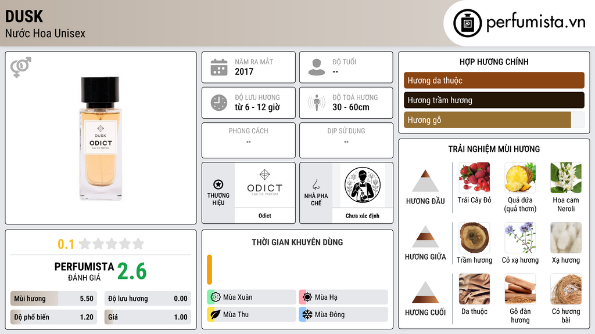Screen dimensions: 595x334
Task: Click the Mùa Đông snowflake icon
Action: [x=307, y=314]
